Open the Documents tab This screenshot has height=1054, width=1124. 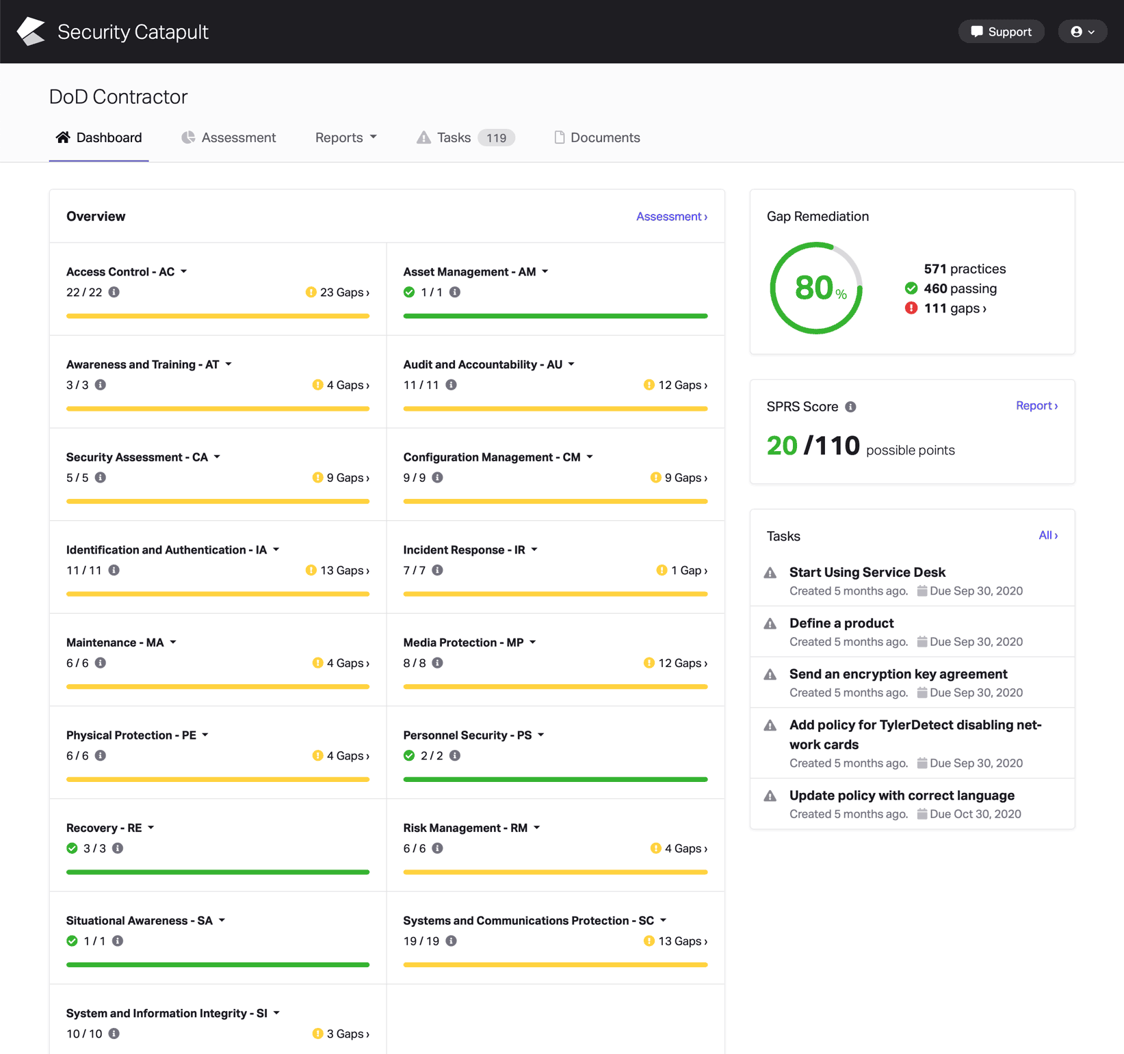pyautogui.click(x=597, y=137)
